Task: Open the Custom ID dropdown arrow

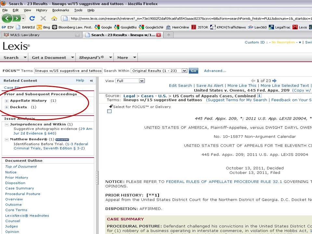Action: tap(300, 42)
